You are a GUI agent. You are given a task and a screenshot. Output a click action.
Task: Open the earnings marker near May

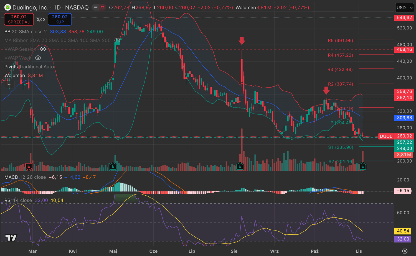[113, 166]
